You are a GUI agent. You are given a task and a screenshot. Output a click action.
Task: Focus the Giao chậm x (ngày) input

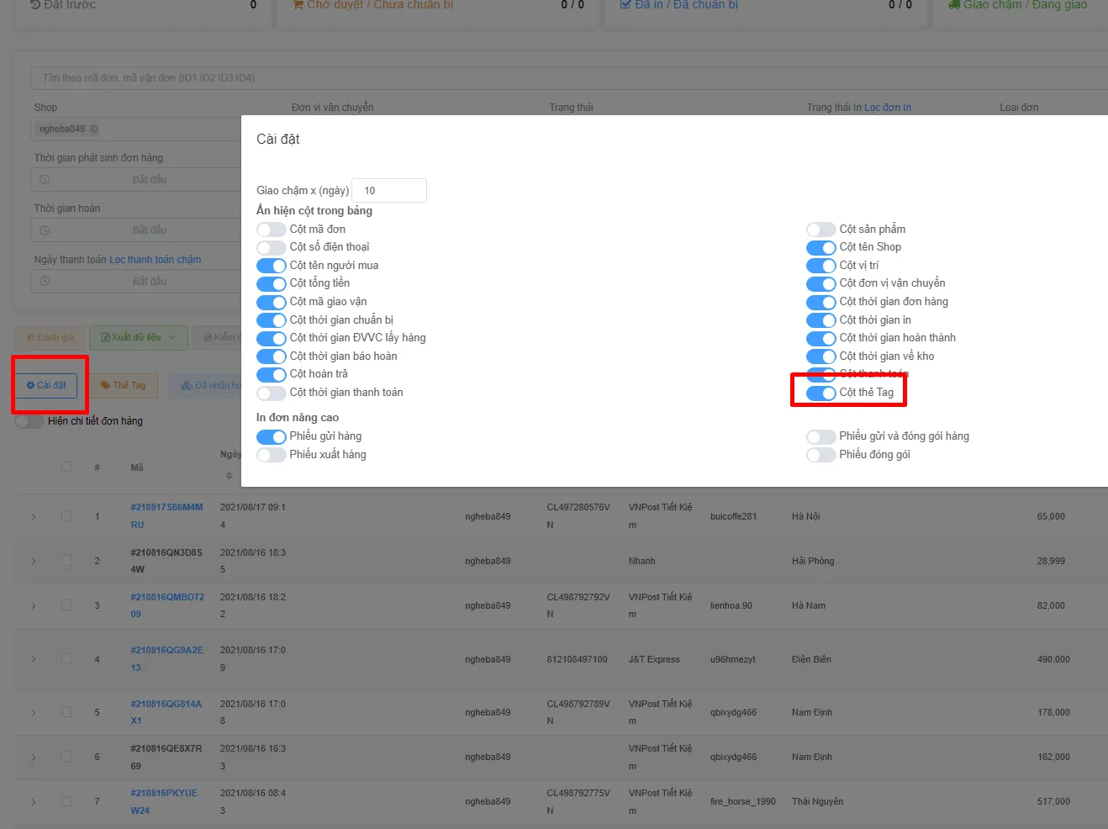(x=389, y=191)
